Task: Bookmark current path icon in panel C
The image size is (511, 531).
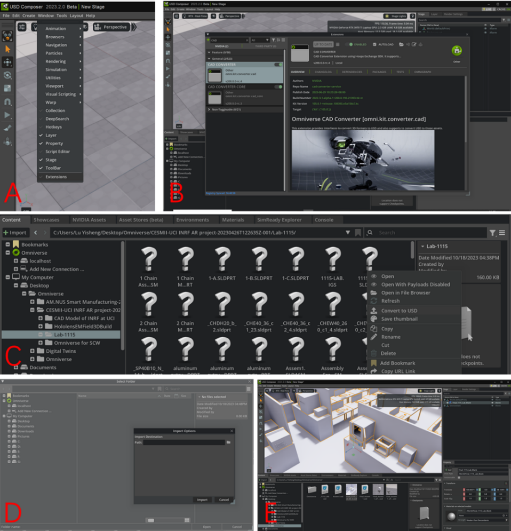Action: coord(358,232)
